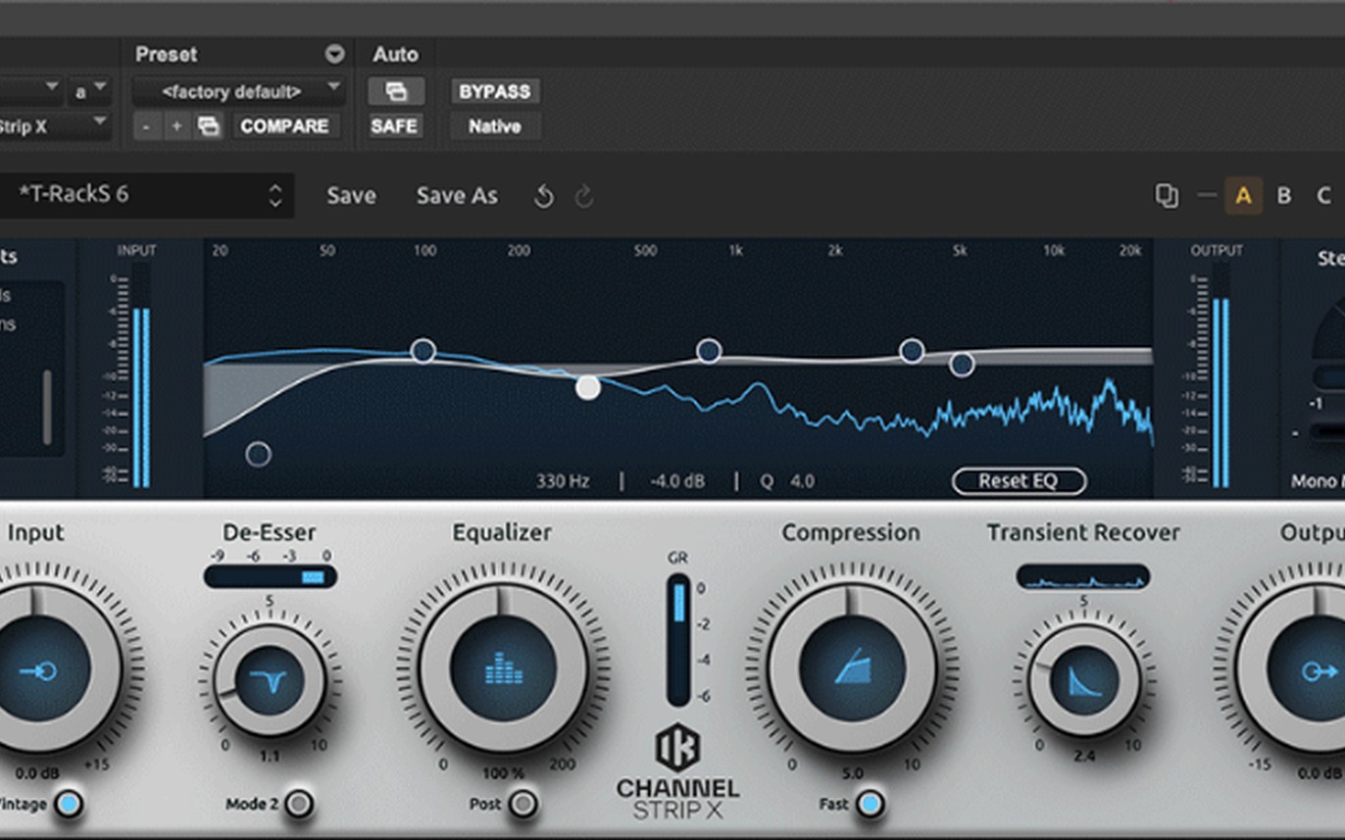Viewport: 1345px width, 840px height.
Task: Select snapshot C
Action: (x=1323, y=196)
